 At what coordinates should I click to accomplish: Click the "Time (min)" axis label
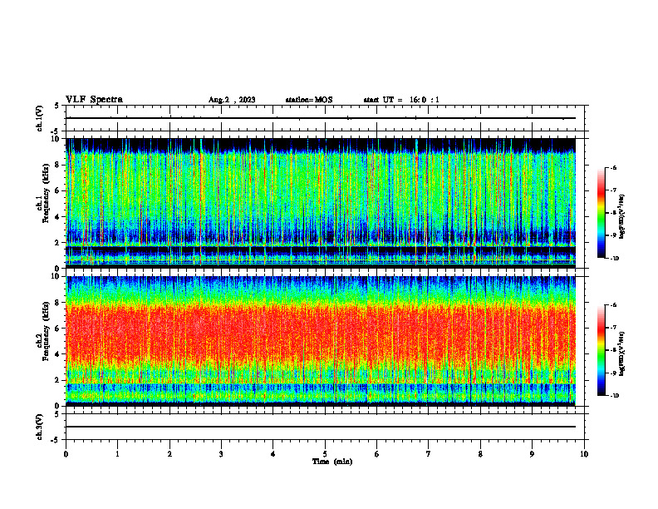tap(332, 462)
